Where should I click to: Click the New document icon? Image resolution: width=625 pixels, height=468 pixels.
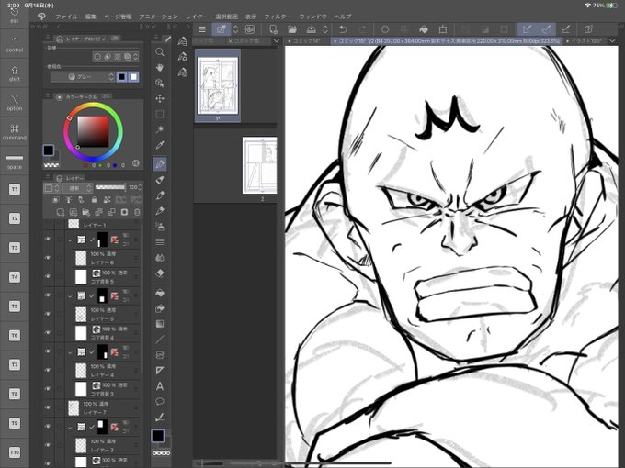[x=274, y=29]
